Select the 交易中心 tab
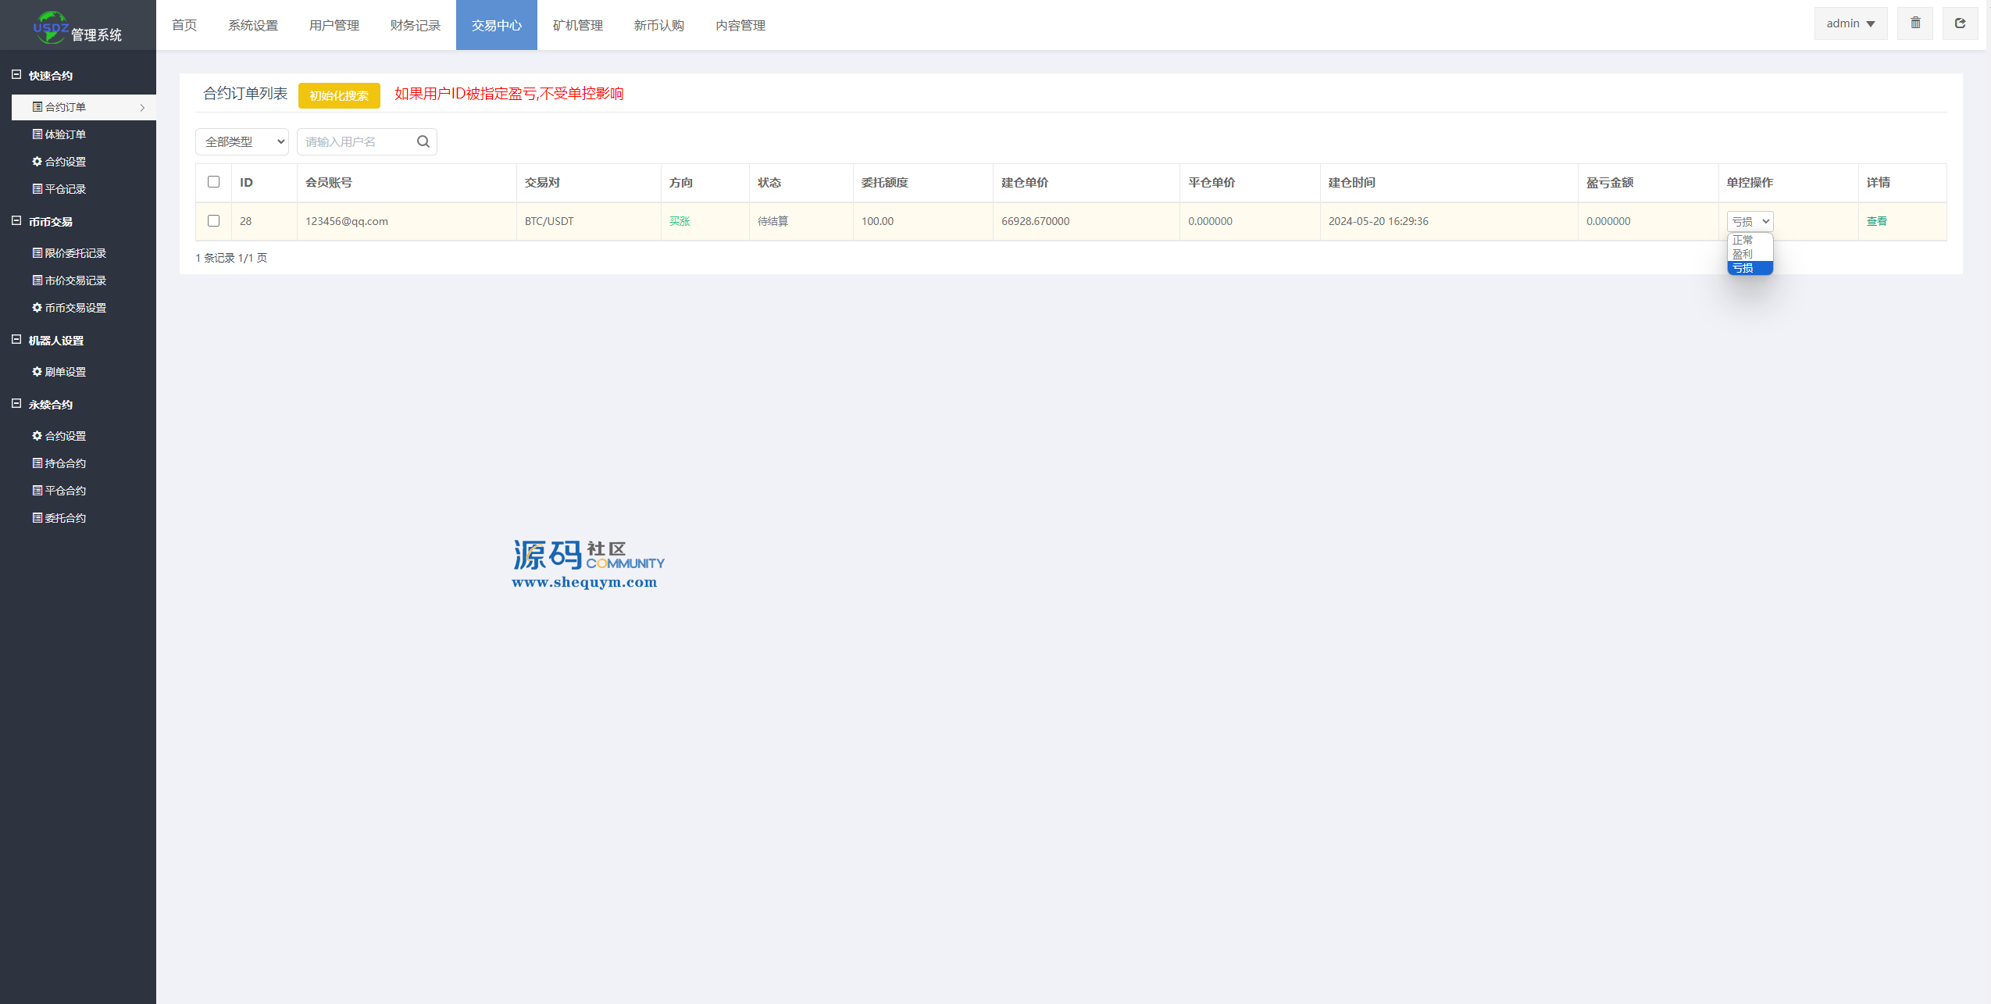This screenshot has width=1991, height=1004. 497,25
